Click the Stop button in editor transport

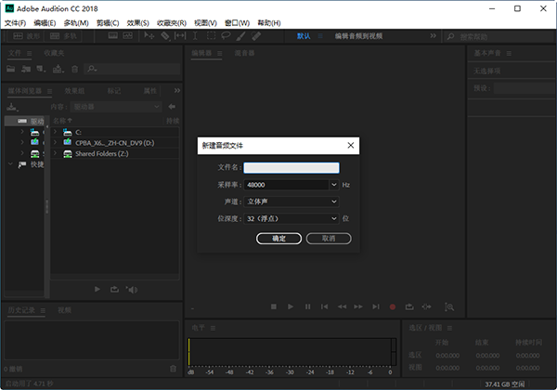pyautogui.click(x=274, y=306)
